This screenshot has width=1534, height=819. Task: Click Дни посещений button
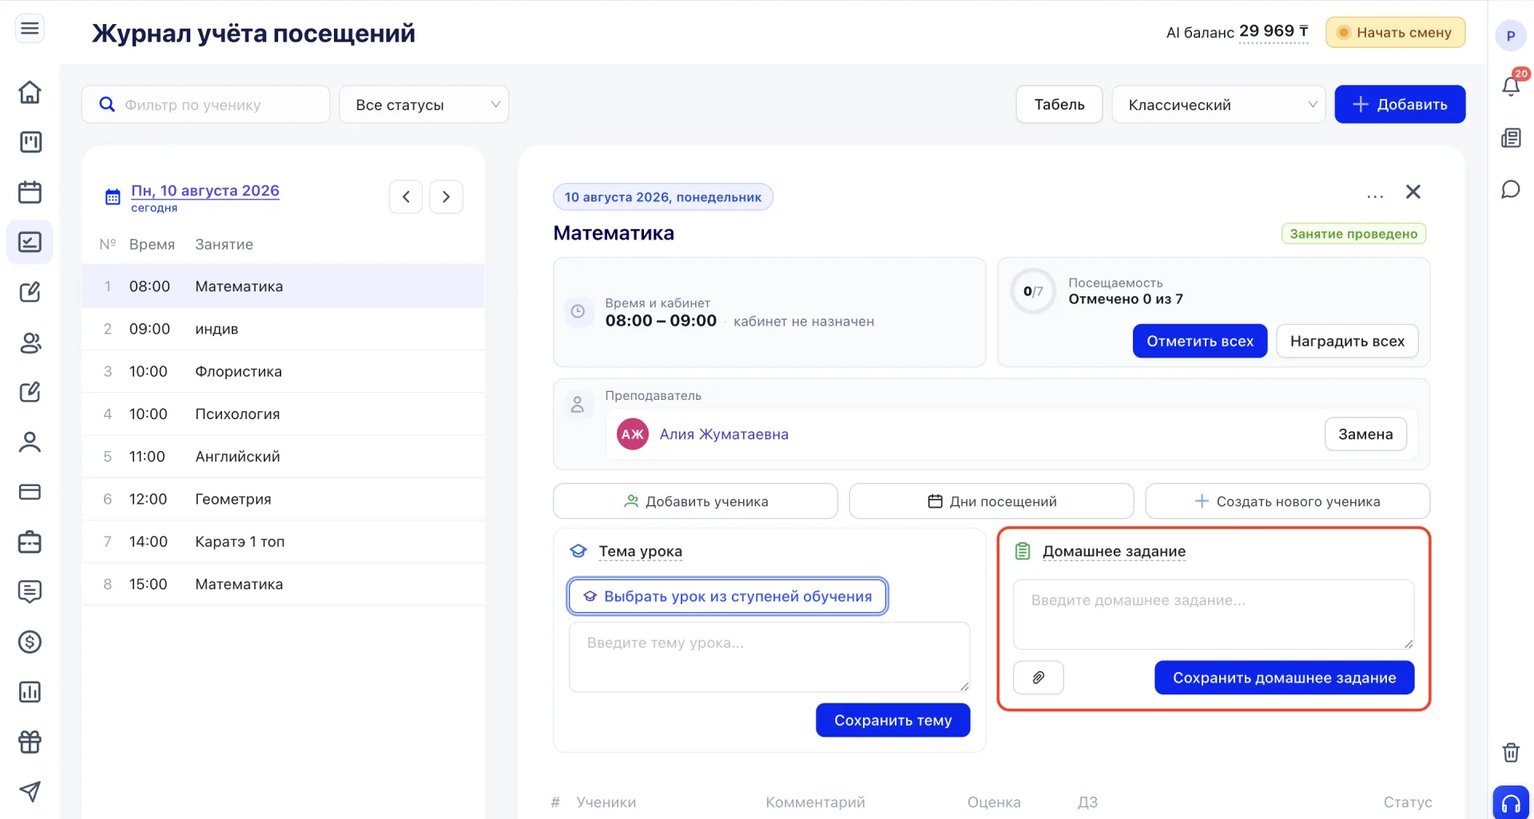click(992, 501)
